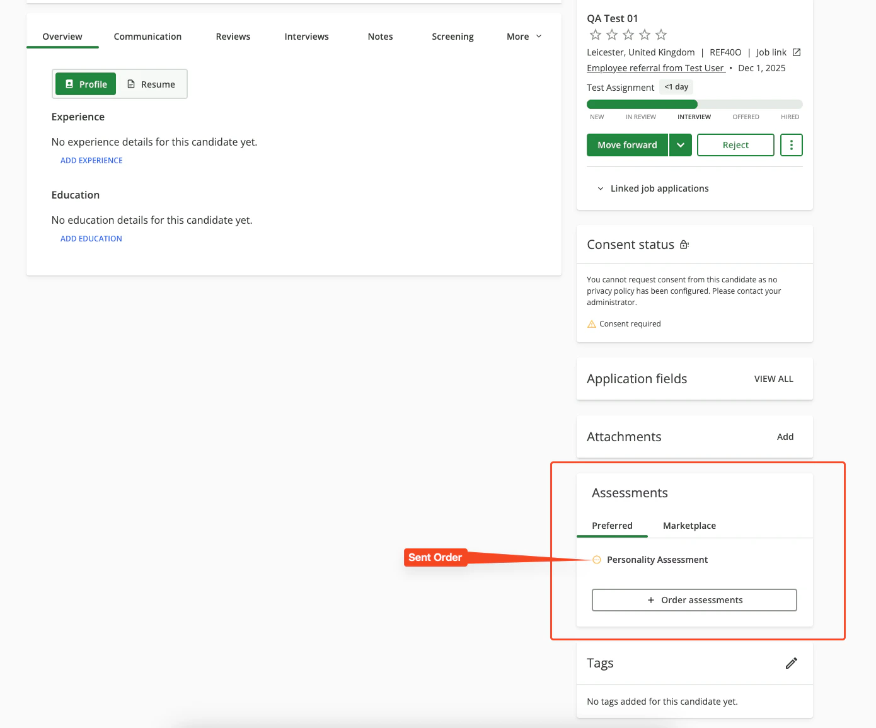The width and height of the screenshot is (876, 728).
Task: Click 'Leicester, United Kingdom' location text
Action: tap(641, 52)
